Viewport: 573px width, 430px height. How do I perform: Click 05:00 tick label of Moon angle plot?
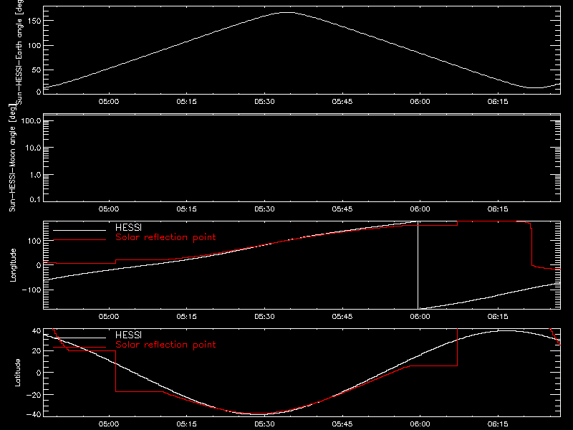[109, 209]
